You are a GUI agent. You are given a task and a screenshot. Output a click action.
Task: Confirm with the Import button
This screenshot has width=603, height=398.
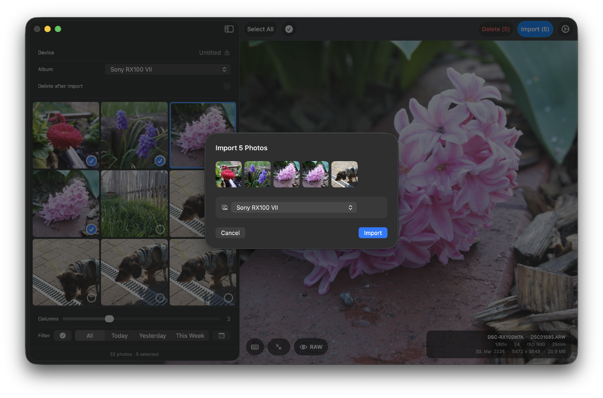tap(373, 233)
